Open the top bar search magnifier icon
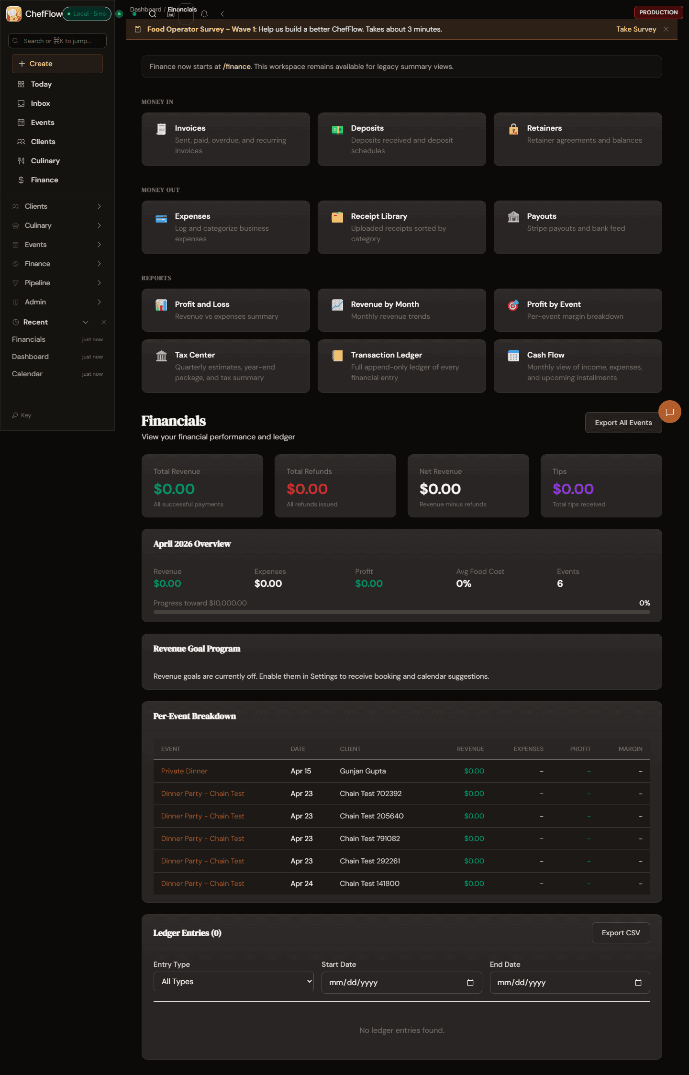 [x=153, y=14]
